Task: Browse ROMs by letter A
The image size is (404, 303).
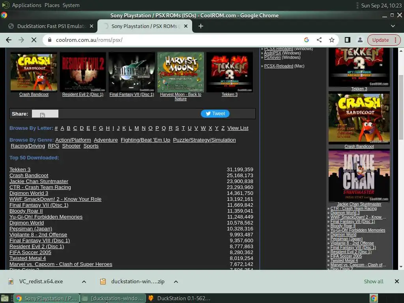Action: [x=62, y=128]
